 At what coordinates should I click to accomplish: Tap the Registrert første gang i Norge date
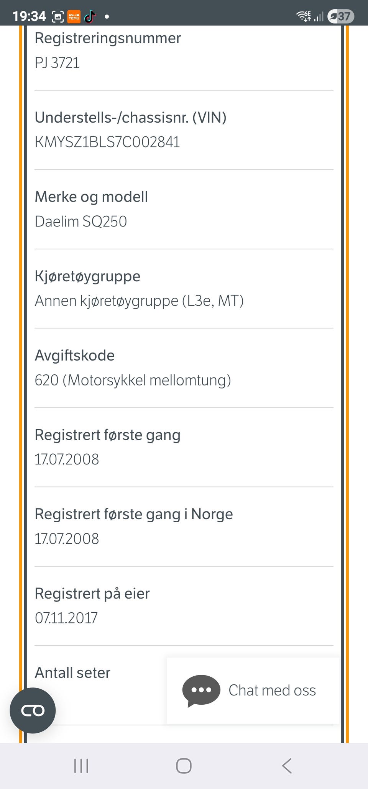(67, 539)
